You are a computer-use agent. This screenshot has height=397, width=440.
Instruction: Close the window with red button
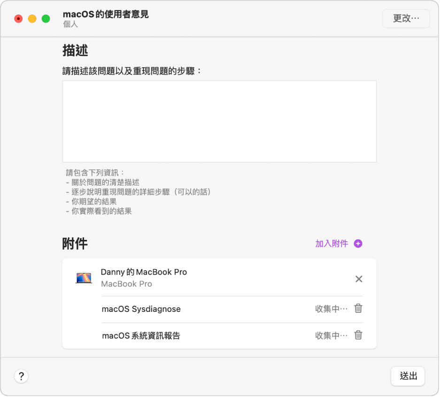(x=18, y=19)
